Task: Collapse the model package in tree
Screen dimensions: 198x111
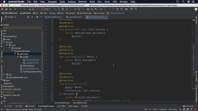Action: click(x=18, y=57)
